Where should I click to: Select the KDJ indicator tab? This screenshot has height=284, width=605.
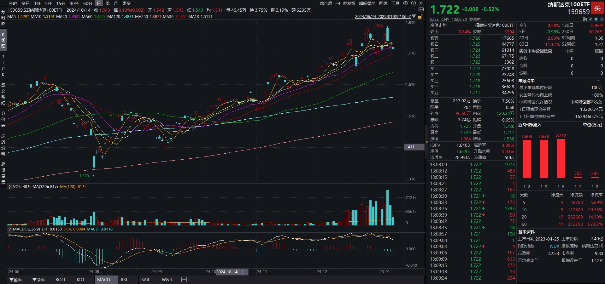click(x=80, y=280)
